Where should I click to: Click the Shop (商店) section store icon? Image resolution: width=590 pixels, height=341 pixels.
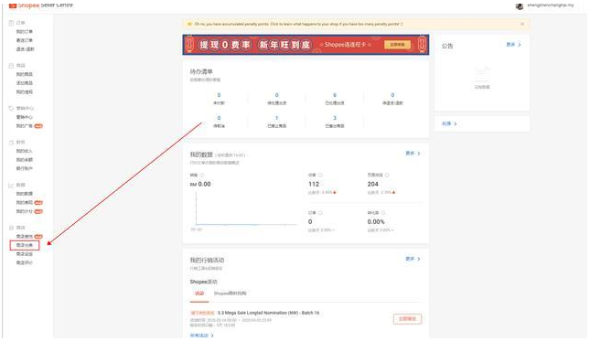[x=11, y=228]
